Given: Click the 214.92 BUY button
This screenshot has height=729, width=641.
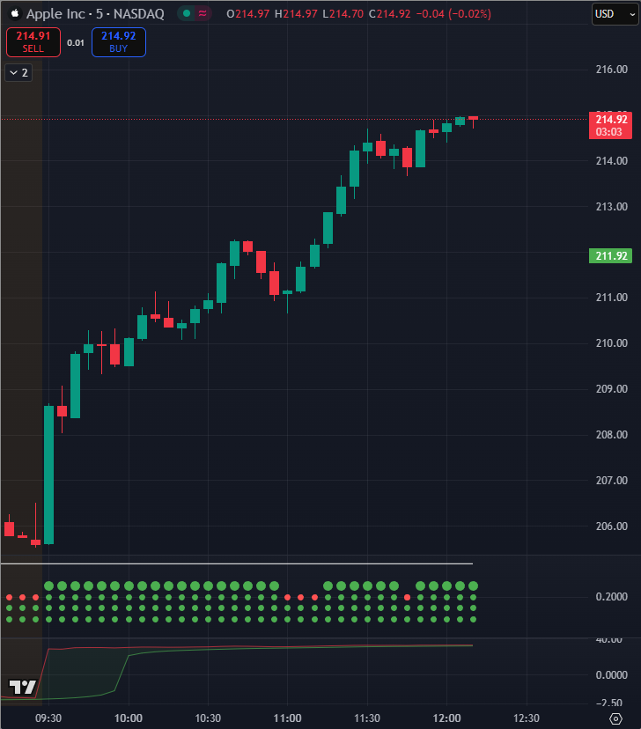Looking at the screenshot, I should (x=119, y=42).
